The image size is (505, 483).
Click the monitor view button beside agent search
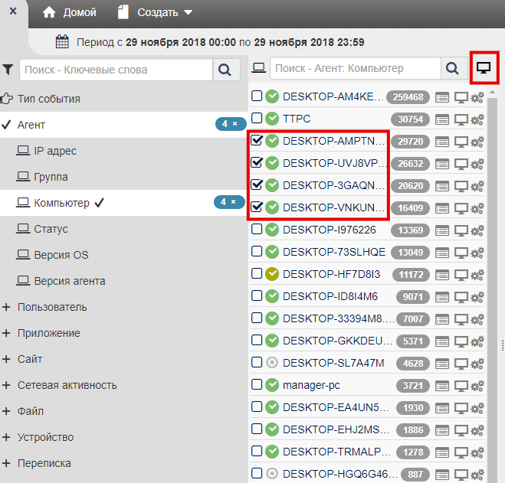coord(484,68)
